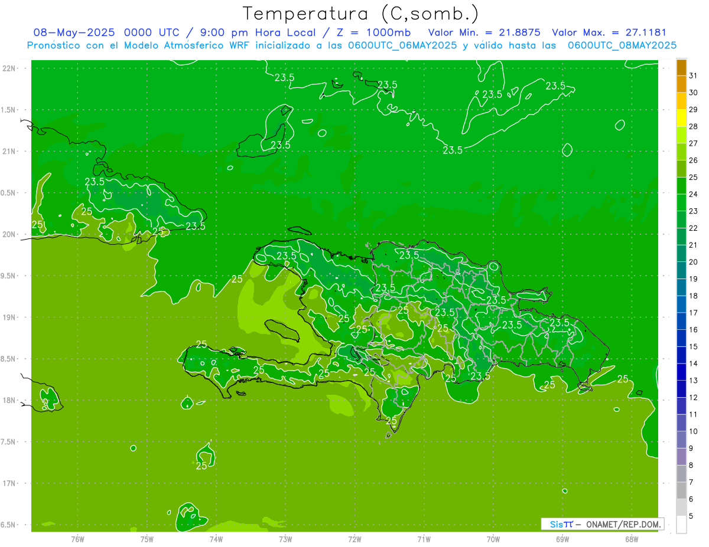The image size is (709, 547).
Task: Click the 68W longitude label
Action: point(632,539)
